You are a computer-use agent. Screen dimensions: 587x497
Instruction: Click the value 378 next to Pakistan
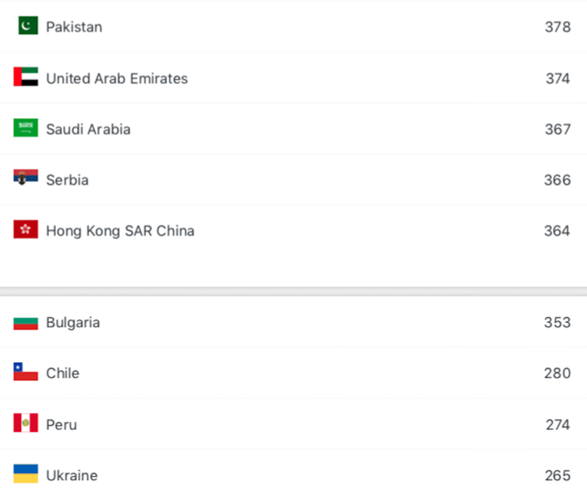pos(558,26)
